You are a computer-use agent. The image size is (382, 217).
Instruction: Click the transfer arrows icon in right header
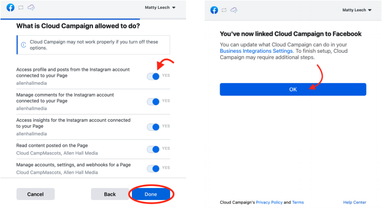point(224,10)
